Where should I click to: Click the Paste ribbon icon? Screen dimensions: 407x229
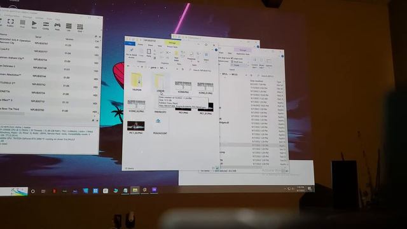149,53
